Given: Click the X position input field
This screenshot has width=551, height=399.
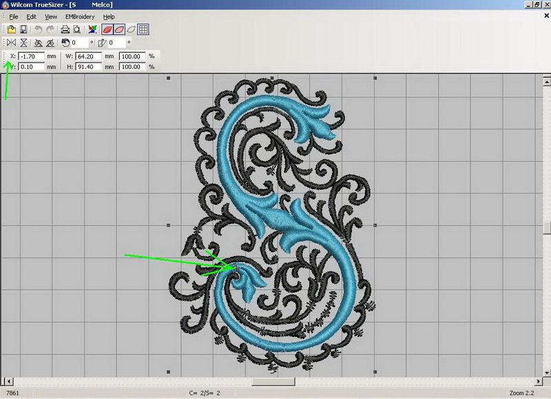Looking at the screenshot, I should click(x=32, y=56).
